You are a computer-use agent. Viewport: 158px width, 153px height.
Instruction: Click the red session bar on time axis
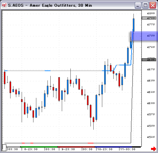tap(76, 147)
